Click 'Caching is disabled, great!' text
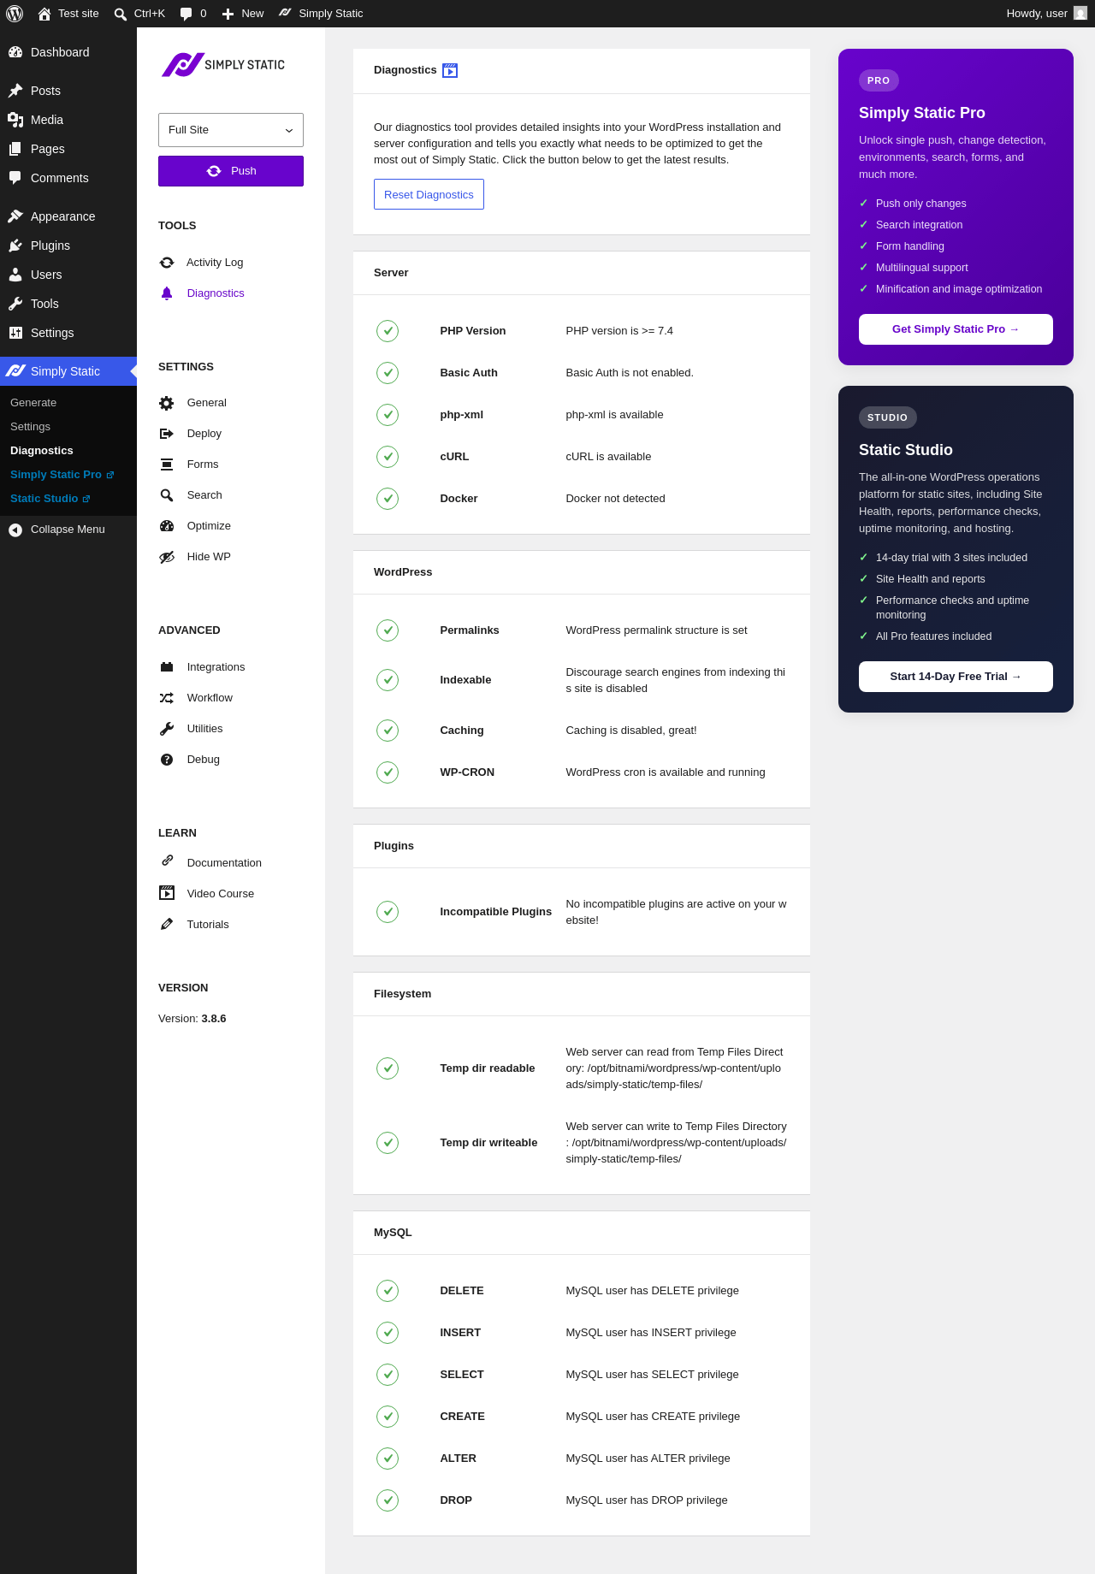The height and width of the screenshot is (1574, 1095). click(631, 731)
